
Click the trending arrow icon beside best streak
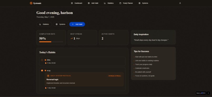[x=72, y=38]
